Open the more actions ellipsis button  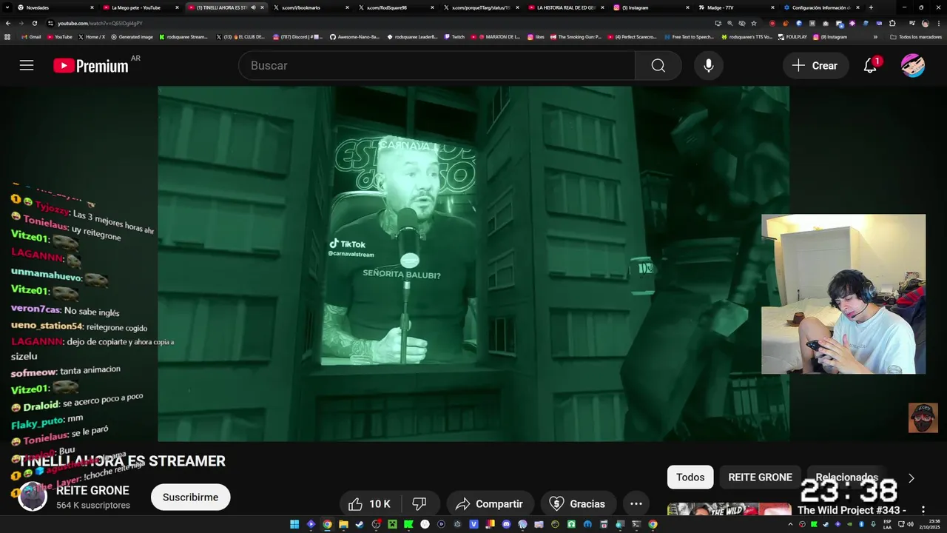[x=636, y=503]
